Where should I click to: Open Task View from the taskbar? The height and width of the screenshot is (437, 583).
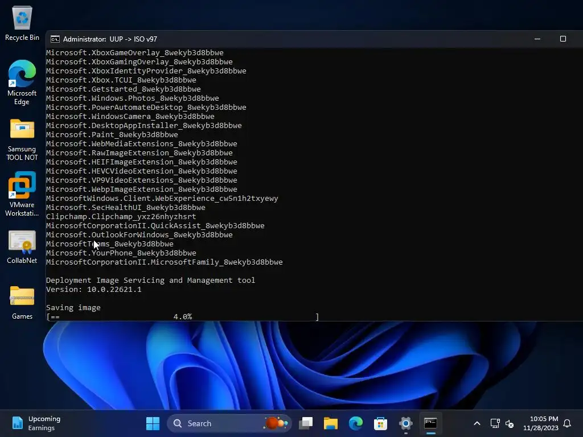[x=306, y=423]
